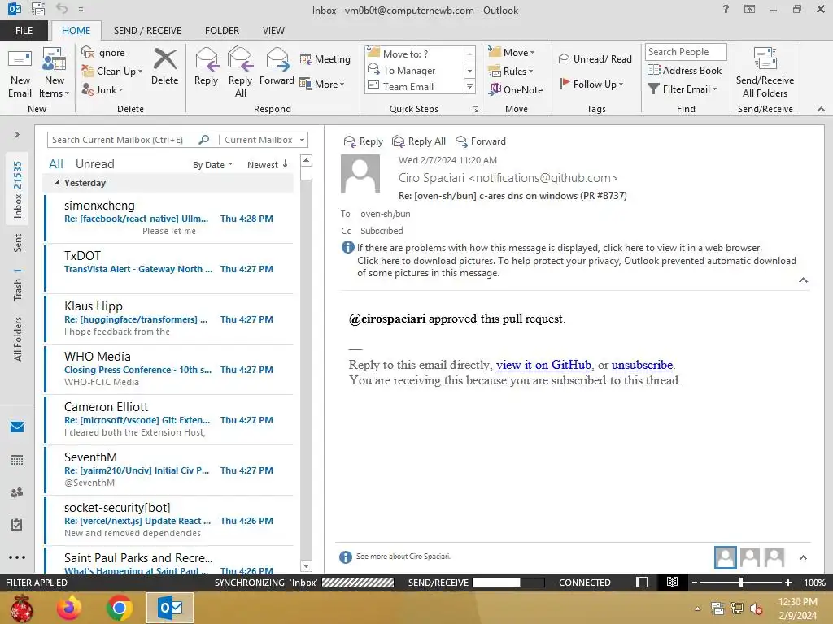The height and width of the screenshot is (624, 833).
Task: Expand the Quick Steps gallery
Action: click(469, 86)
